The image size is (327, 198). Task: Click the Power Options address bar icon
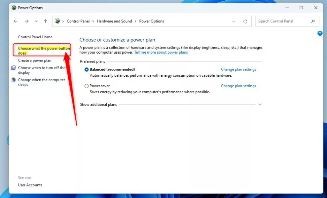[x=57, y=21]
